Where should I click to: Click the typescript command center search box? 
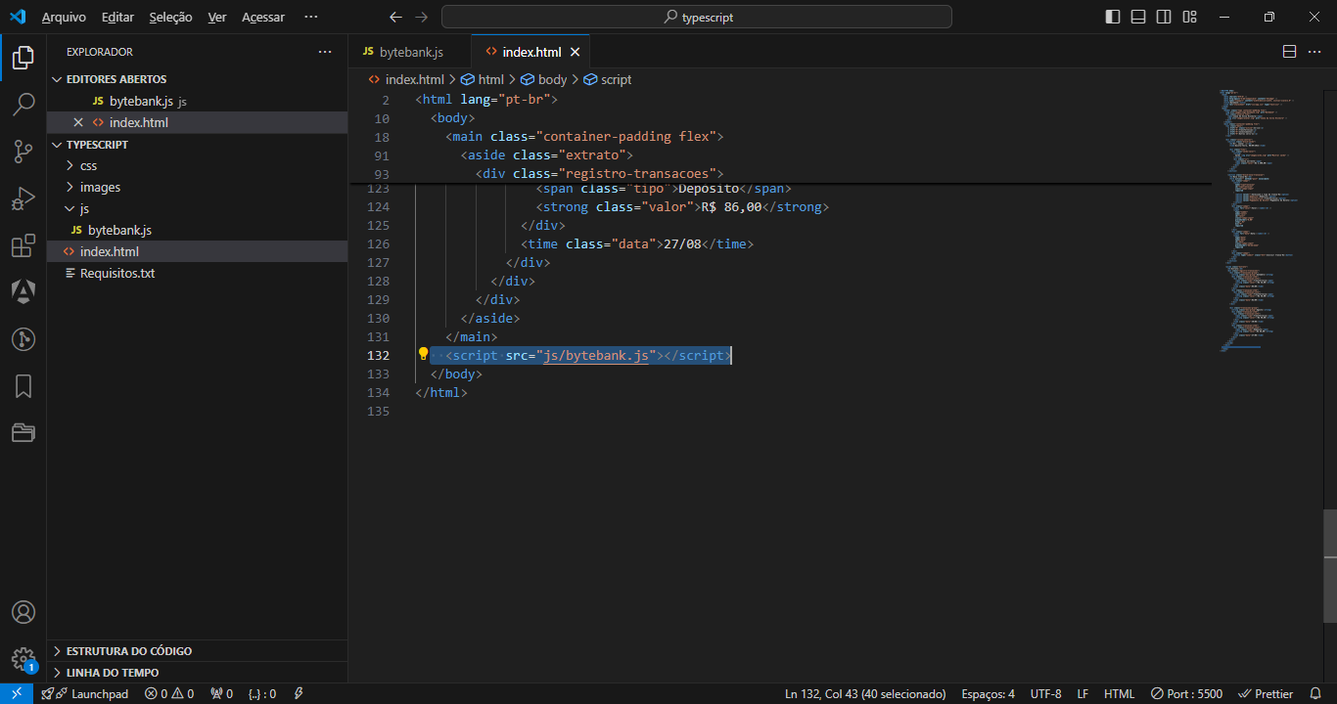coord(697,17)
